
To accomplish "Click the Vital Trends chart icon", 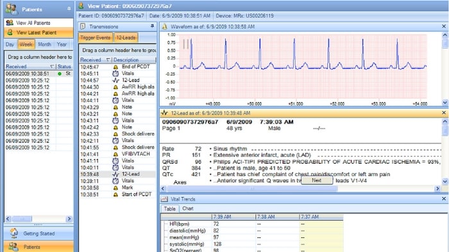I will click(x=164, y=199).
